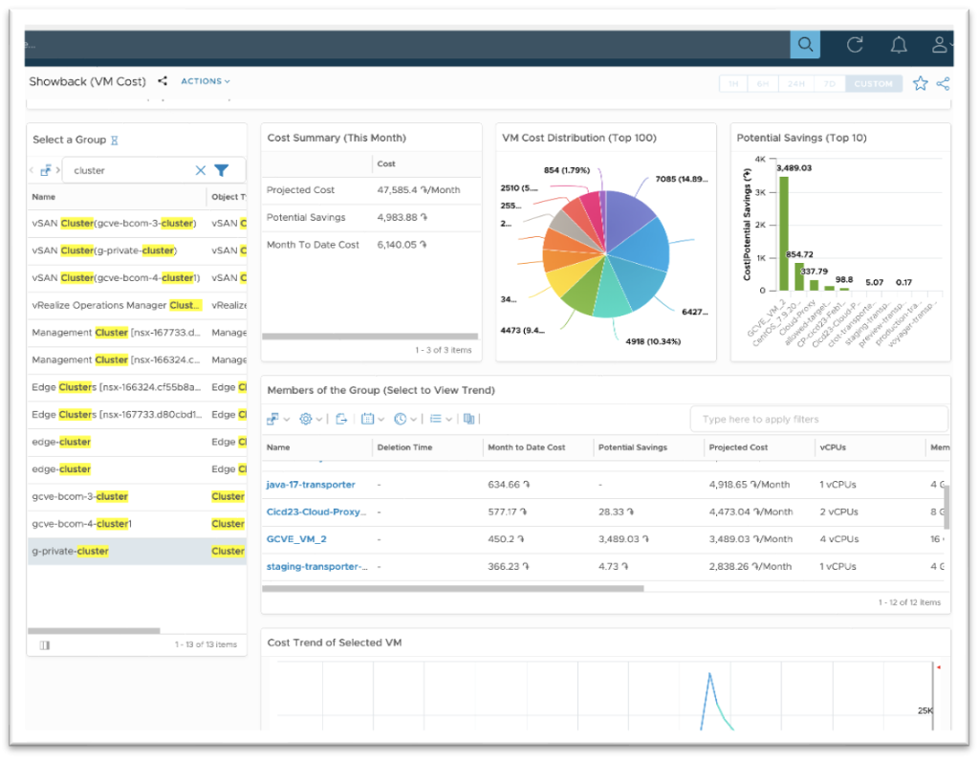The height and width of the screenshot is (762, 979).
Task: Click the refresh icon in top bar
Action: pos(855,45)
